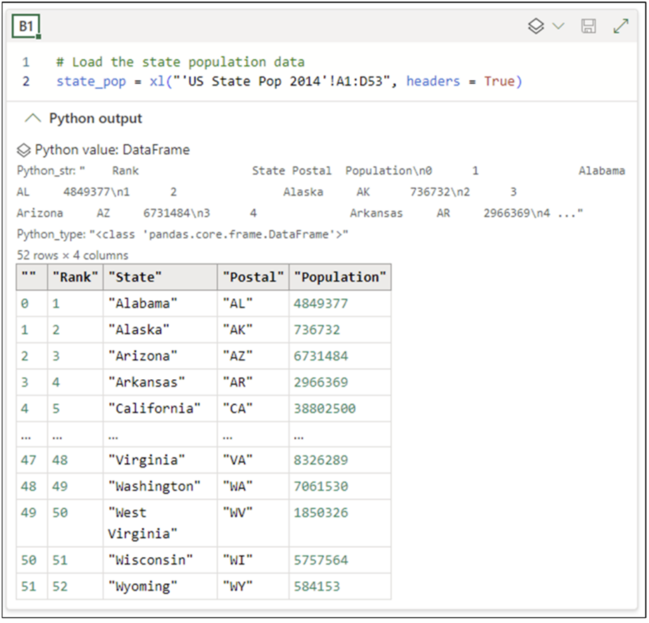Click the Wyoming population value 584153
649x623 pixels.
[316, 586]
